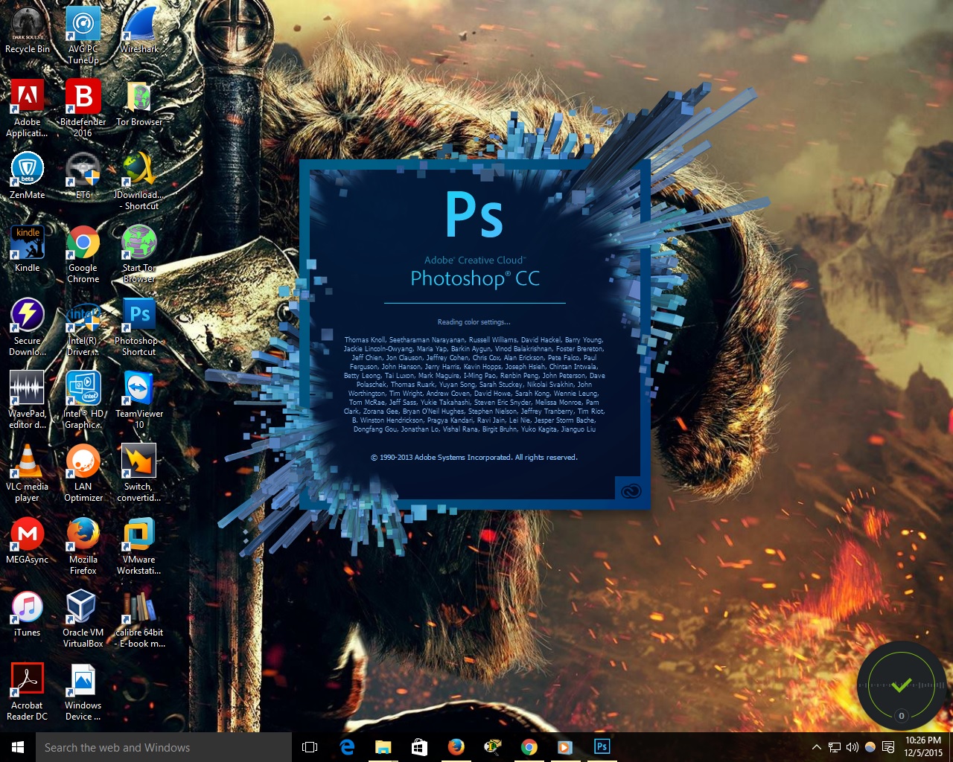
Task: Switch to Chrome in the taskbar
Action: tap(529, 747)
